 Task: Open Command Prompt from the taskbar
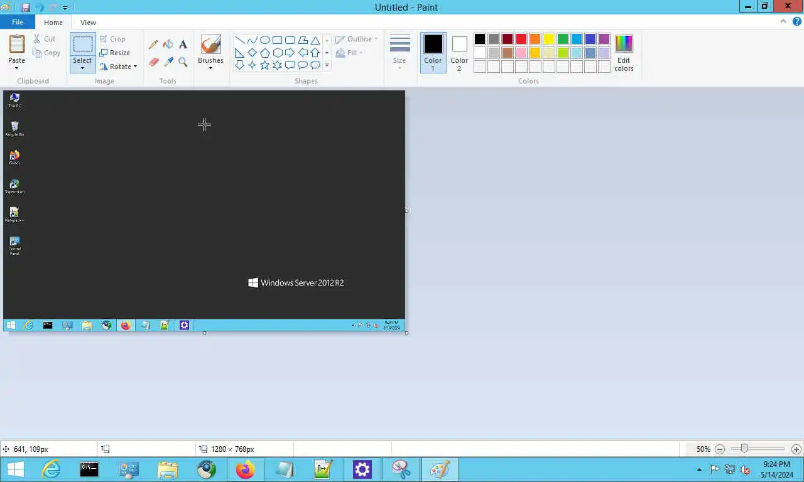89,469
